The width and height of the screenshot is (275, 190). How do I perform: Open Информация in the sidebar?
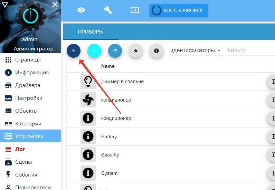pyautogui.click(x=30, y=73)
